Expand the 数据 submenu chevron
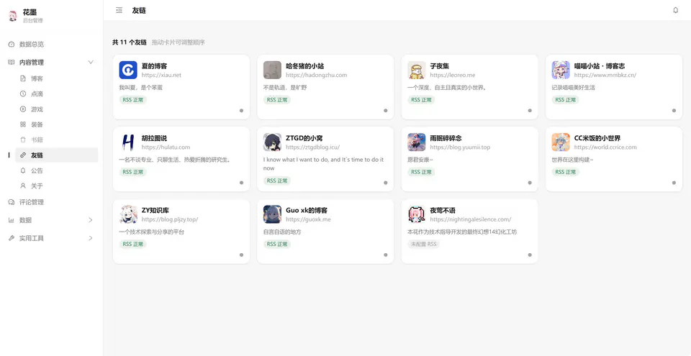Image resolution: width=691 pixels, height=356 pixels. 91,220
